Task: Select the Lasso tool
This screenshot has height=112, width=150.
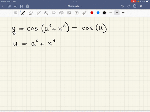Action: click(54, 13)
